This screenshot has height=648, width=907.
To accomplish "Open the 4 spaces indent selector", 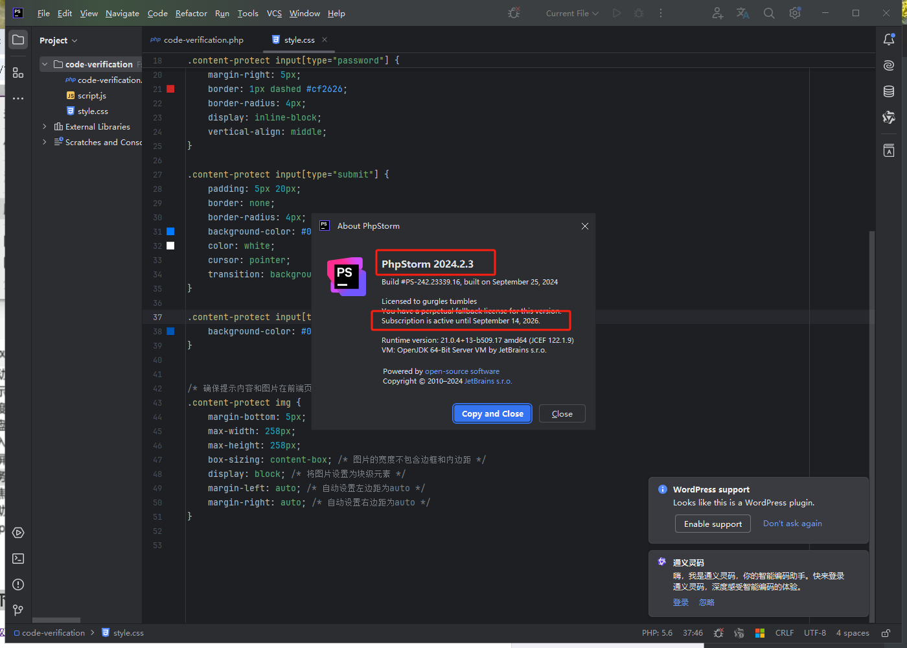I will pos(853,633).
